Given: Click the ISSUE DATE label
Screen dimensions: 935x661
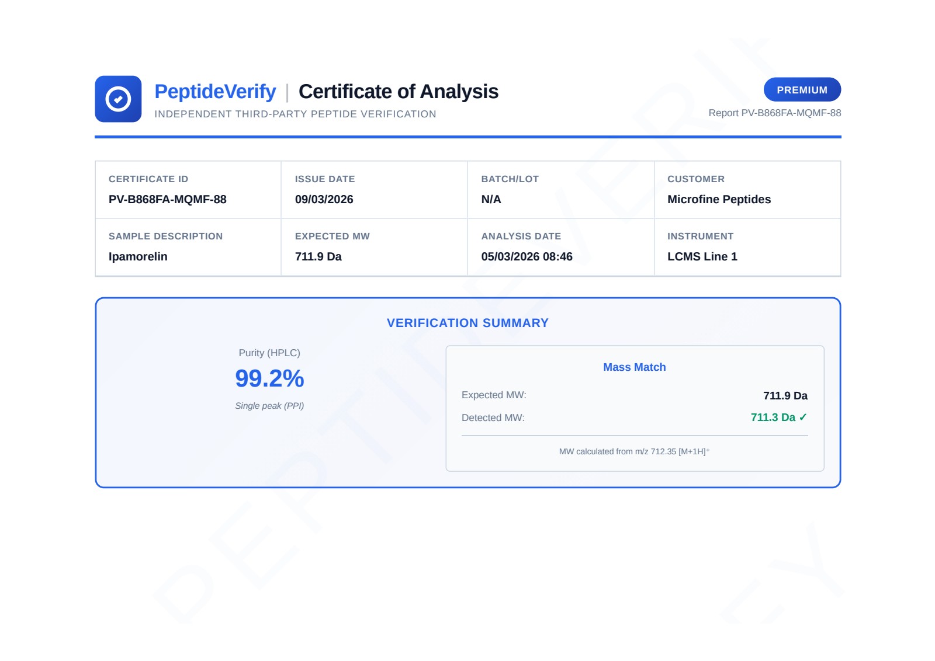Looking at the screenshot, I should [325, 179].
